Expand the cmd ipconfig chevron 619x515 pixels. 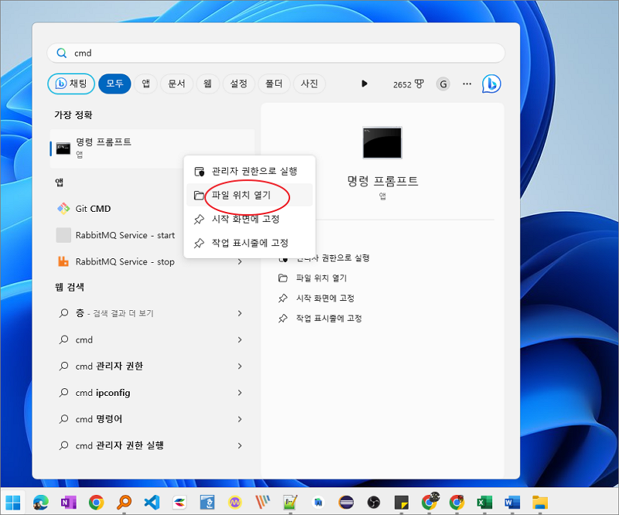coord(240,393)
